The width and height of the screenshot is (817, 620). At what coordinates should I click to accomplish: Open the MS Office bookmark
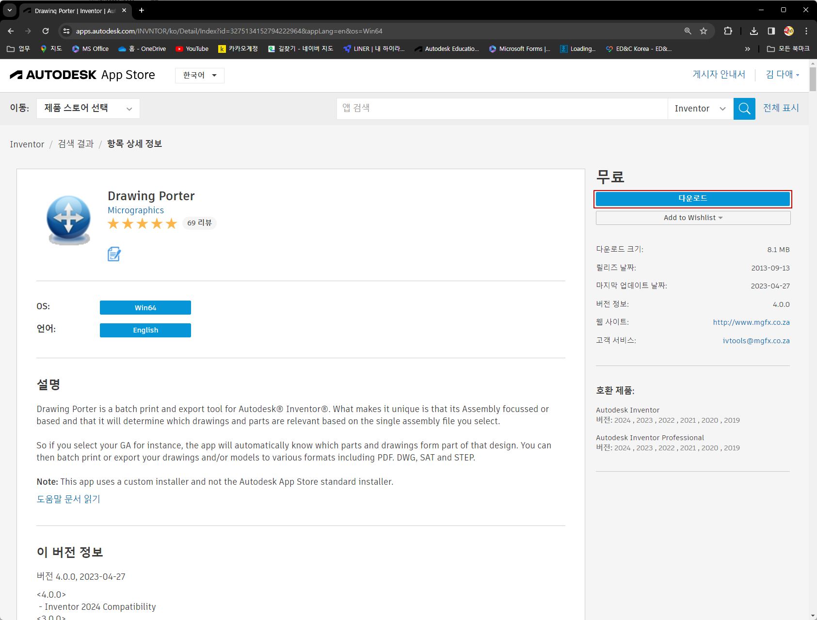(x=90, y=49)
